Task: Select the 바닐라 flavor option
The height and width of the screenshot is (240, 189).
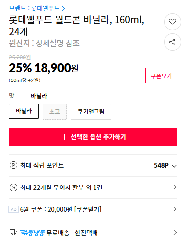Action: click(24, 111)
